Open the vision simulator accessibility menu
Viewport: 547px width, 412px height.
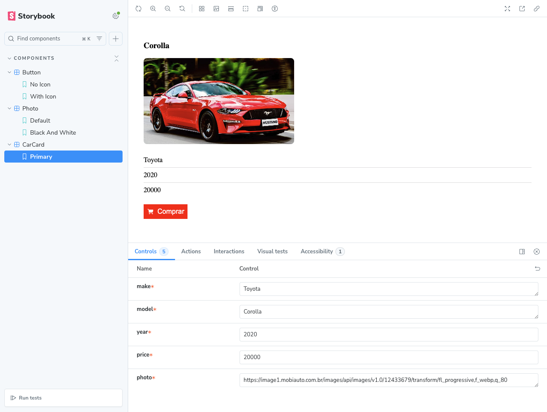pyautogui.click(x=275, y=9)
